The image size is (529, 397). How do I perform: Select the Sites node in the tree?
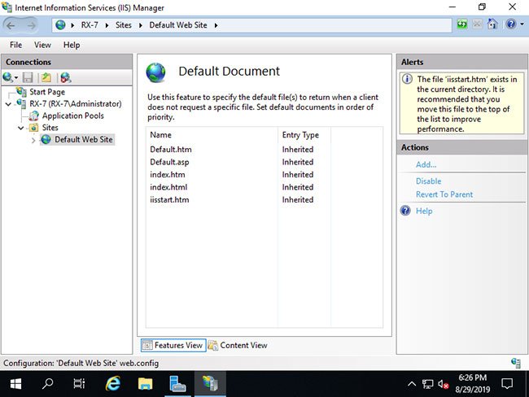(x=50, y=128)
